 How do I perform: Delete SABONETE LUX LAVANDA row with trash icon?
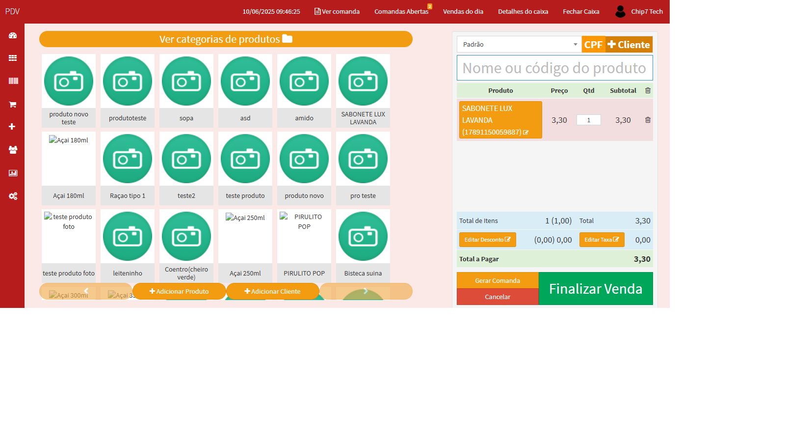648,120
